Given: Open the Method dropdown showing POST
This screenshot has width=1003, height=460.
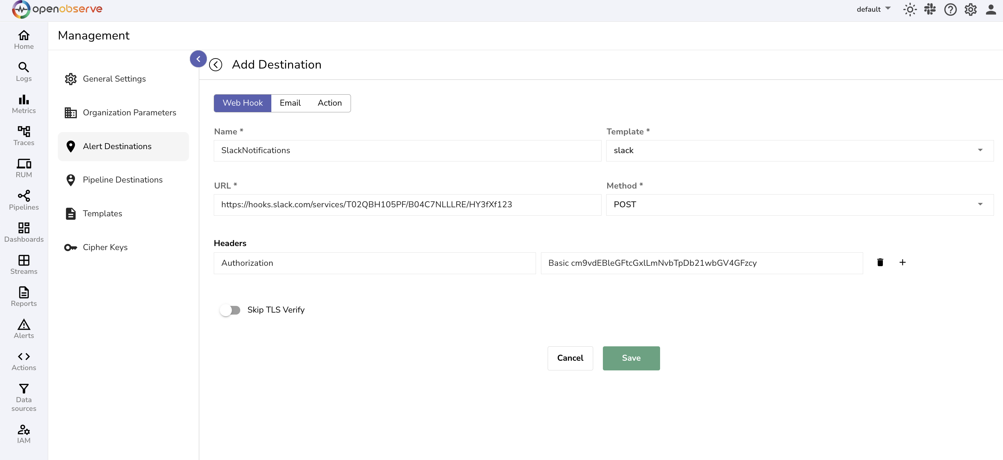Looking at the screenshot, I should point(799,205).
